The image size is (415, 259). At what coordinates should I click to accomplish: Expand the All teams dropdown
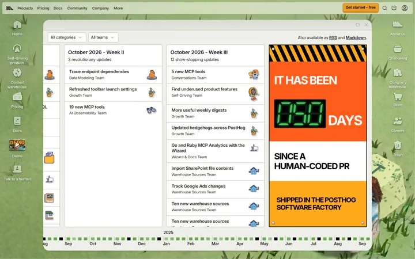coord(103,37)
